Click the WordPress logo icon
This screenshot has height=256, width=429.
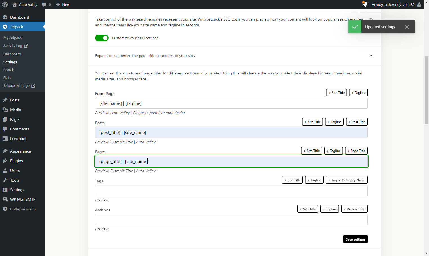(5, 4)
